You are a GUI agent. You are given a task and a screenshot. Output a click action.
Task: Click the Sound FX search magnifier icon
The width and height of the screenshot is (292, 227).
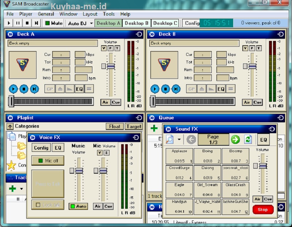[x=170, y=139]
